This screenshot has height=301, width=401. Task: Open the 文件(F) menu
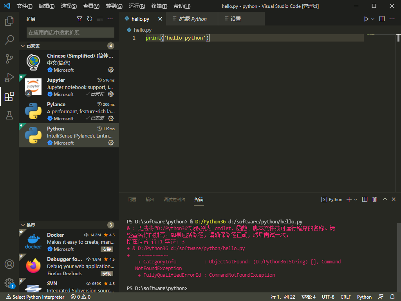coord(25,6)
